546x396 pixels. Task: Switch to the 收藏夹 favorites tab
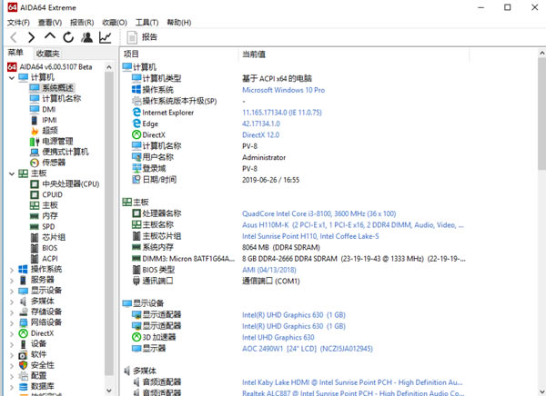(48, 54)
